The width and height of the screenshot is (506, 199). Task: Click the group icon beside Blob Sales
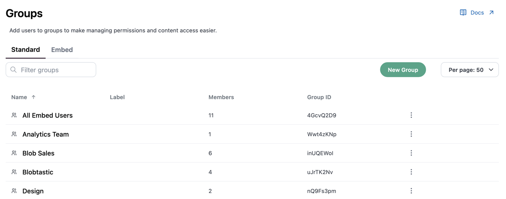tap(14, 153)
